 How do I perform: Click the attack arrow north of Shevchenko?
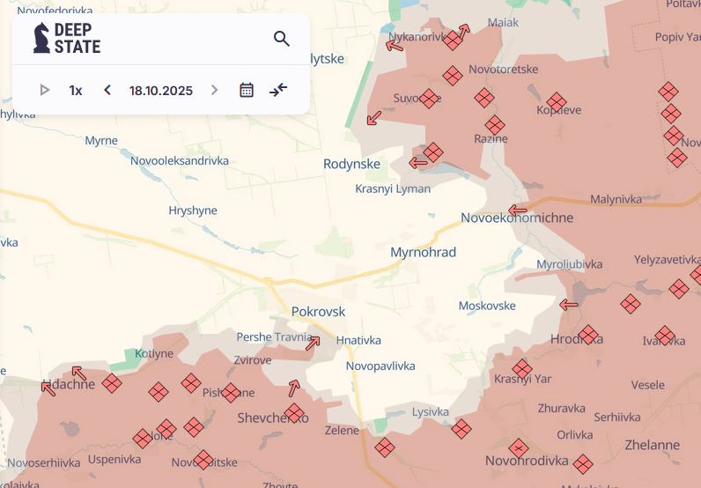coord(294,388)
